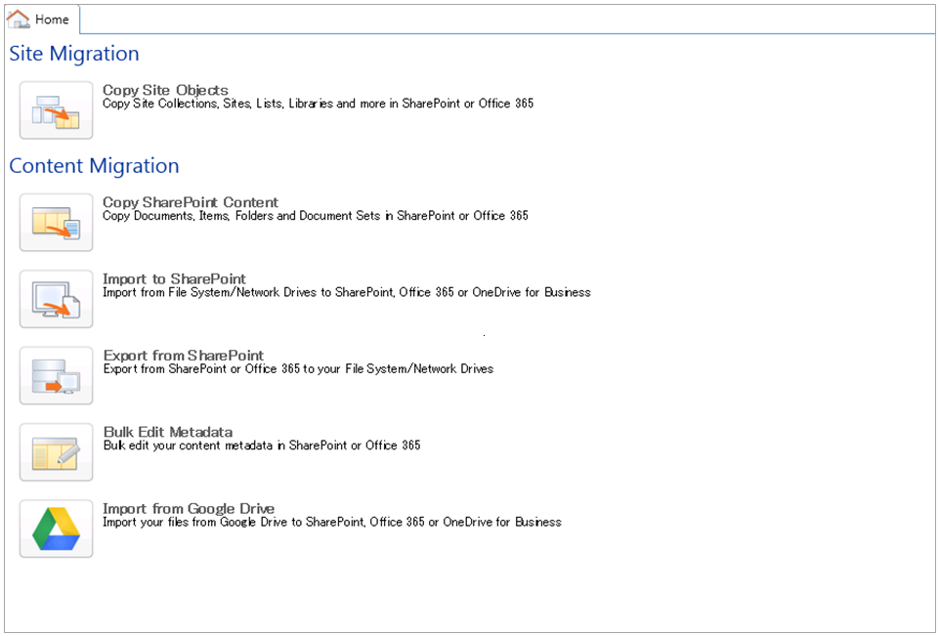
Task: Select the Import to SharePoint icon
Action: pyautogui.click(x=56, y=299)
